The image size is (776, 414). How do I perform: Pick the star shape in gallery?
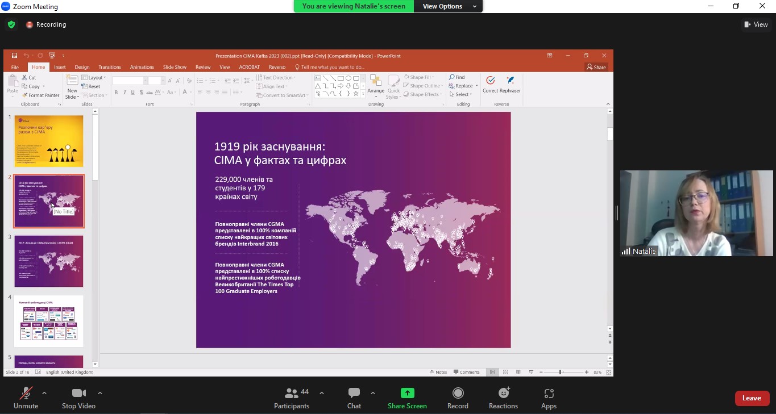point(356,94)
